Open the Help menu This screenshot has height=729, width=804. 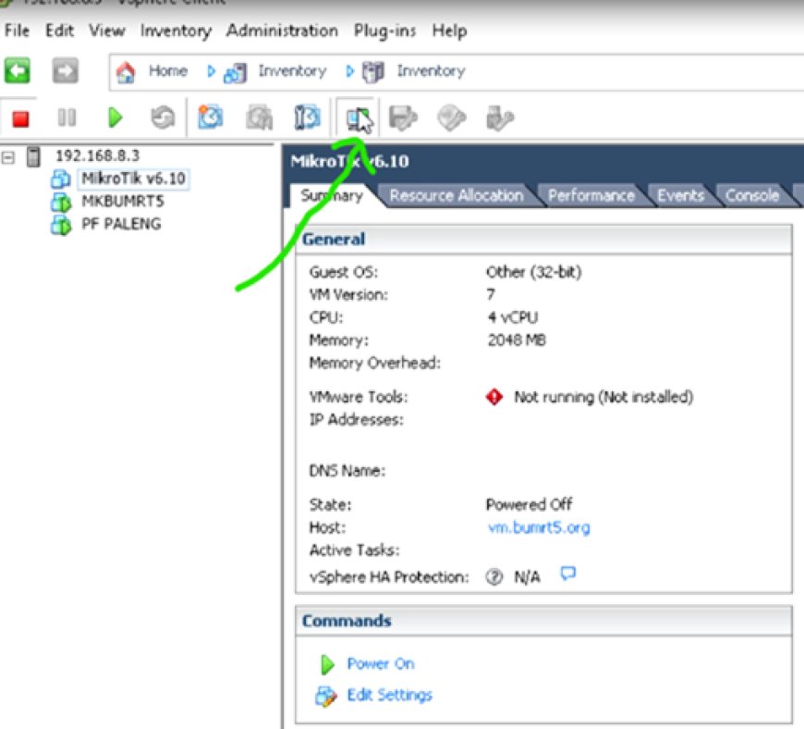(450, 31)
